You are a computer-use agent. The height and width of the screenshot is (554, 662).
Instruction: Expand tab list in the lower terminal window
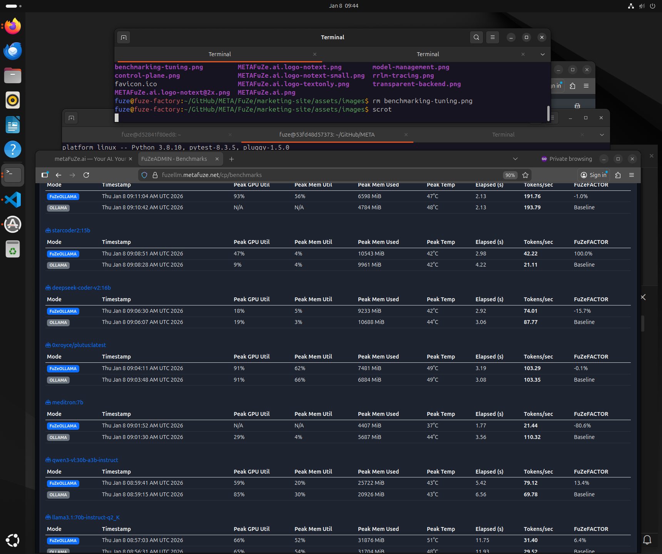[601, 135]
